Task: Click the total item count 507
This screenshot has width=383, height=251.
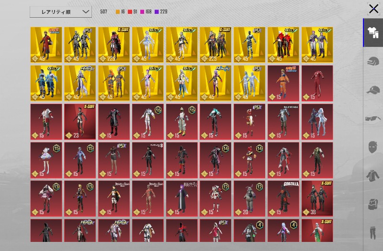Action: tap(103, 11)
